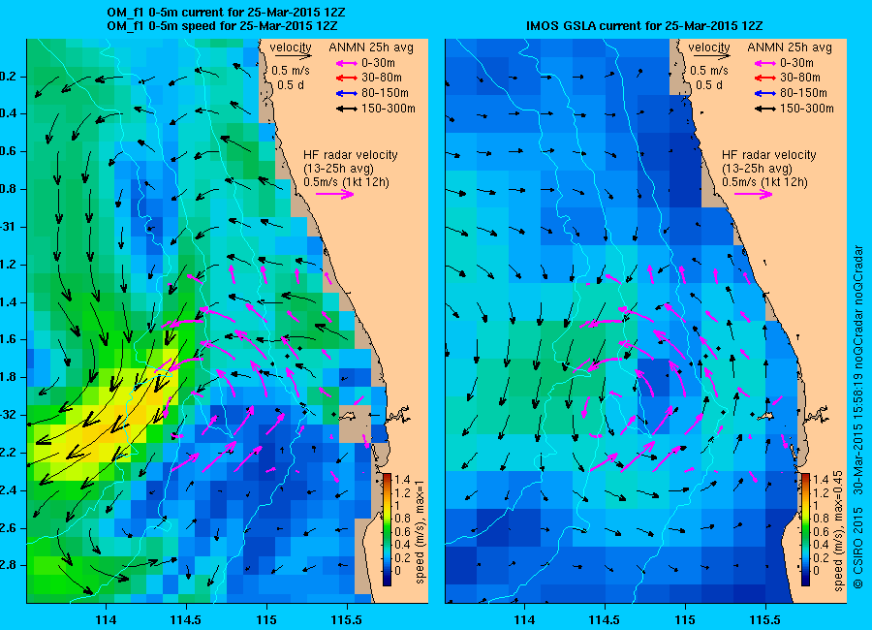
Task: Click longitude label '115' under right map
Action: click(685, 619)
